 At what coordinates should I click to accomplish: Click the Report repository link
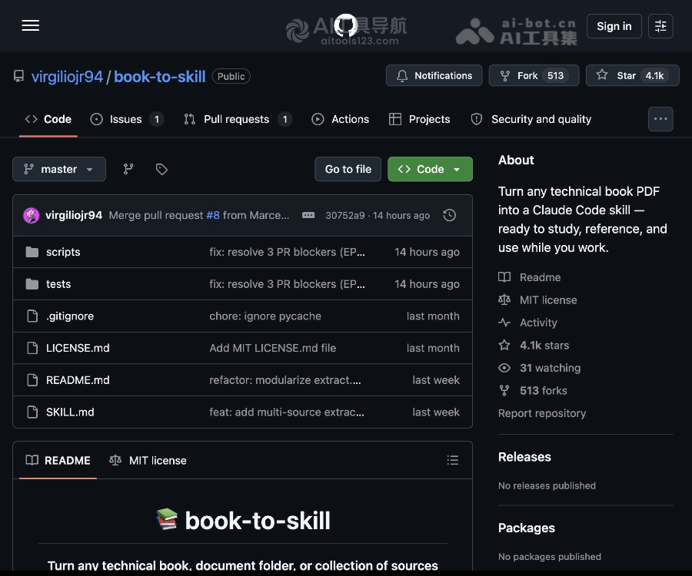point(542,413)
